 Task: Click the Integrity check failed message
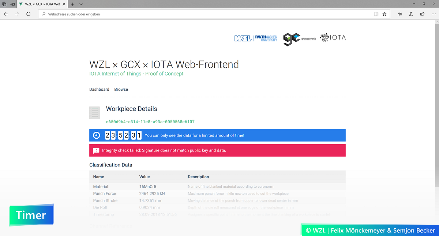click(x=164, y=150)
